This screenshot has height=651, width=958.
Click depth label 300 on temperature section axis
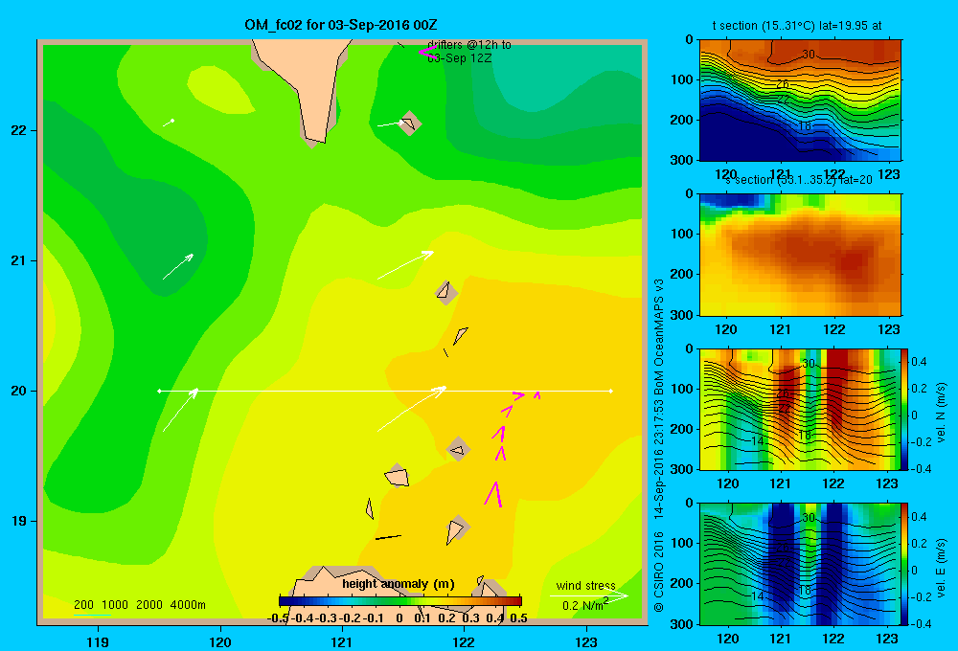click(x=681, y=160)
